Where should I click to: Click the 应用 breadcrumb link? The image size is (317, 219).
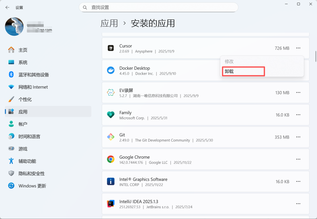click(x=109, y=23)
